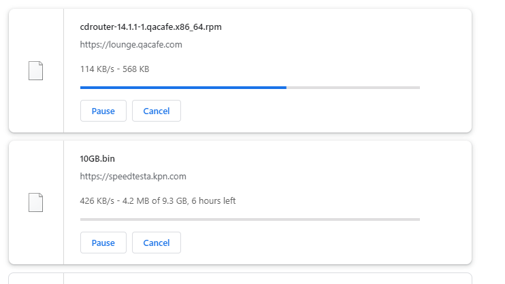This screenshot has width=505, height=284.
Task: Cancel the 10GB.bin download
Action: 156,243
